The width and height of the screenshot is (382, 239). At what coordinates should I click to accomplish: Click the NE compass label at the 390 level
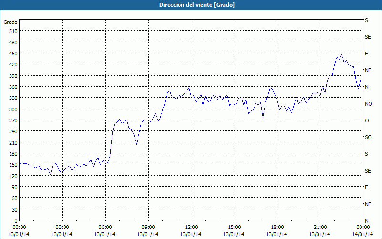[x=368, y=70]
